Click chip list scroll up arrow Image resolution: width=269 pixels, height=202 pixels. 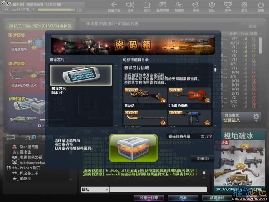tap(116, 65)
